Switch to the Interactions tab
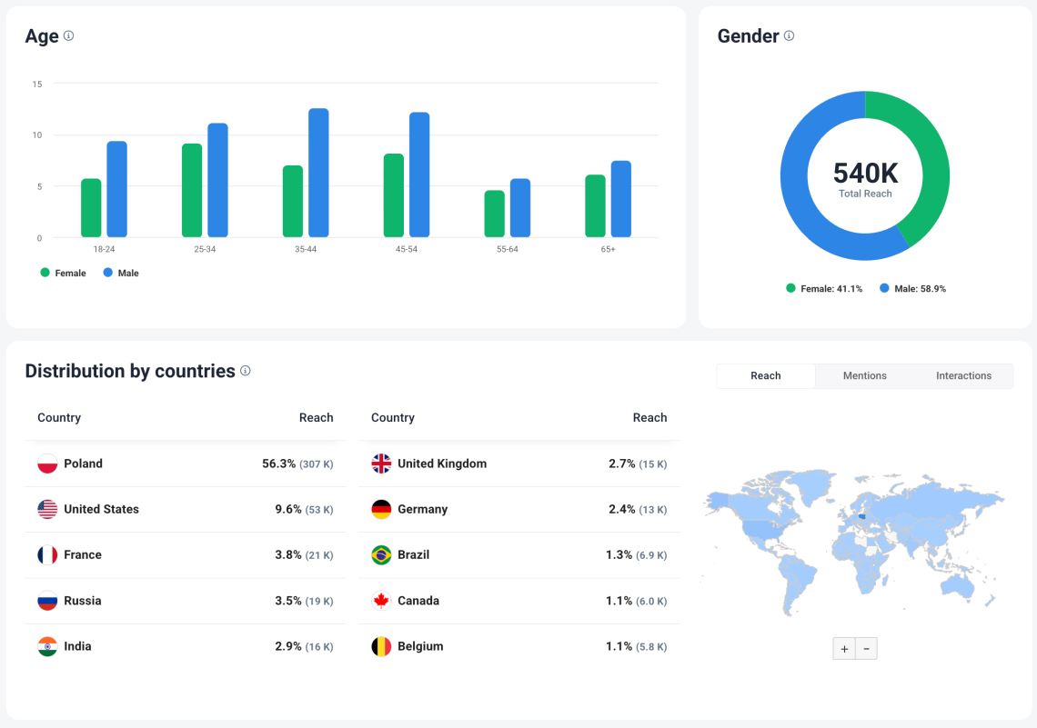This screenshot has width=1037, height=728. click(x=963, y=375)
